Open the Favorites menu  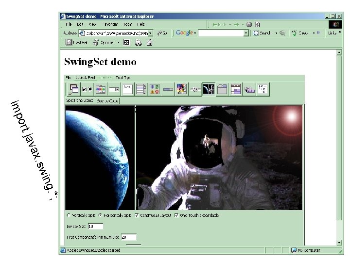point(110,24)
